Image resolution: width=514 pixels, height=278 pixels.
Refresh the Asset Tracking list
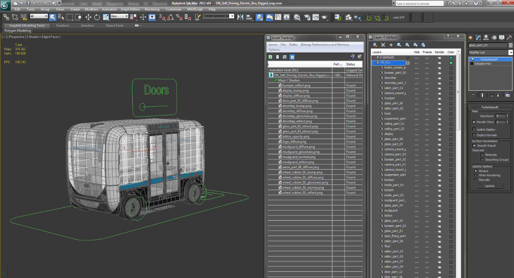pyautogui.click(x=270, y=57)
